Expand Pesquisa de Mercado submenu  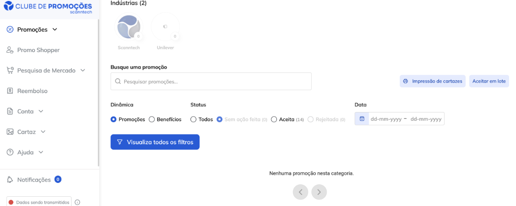click(x=83, y=71)
